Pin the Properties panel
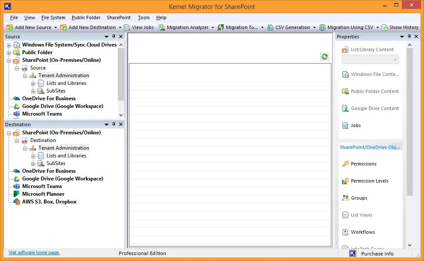Viewport: 424px width, 261px height. tap(409, 37)
